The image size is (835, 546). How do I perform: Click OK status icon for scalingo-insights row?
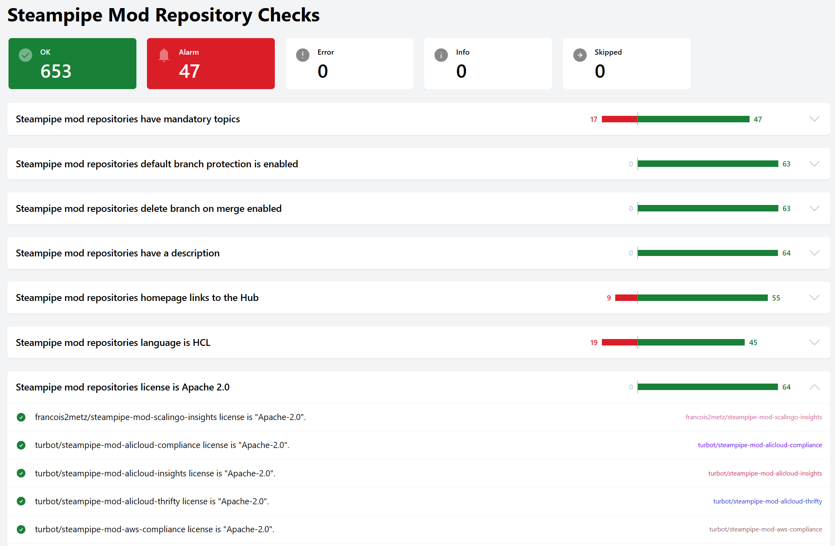click(21, 417)
